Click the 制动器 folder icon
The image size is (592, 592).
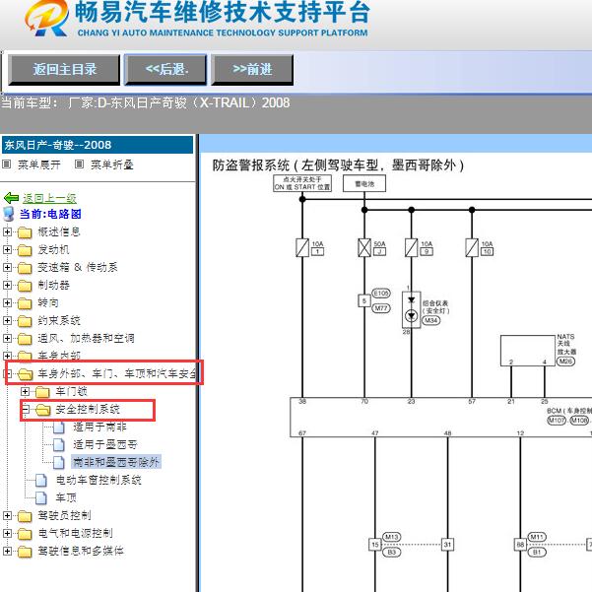pyautogui.click(x=25, y=286)
